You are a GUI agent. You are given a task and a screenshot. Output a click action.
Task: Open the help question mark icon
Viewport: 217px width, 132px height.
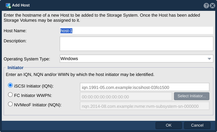click(206, 6)
